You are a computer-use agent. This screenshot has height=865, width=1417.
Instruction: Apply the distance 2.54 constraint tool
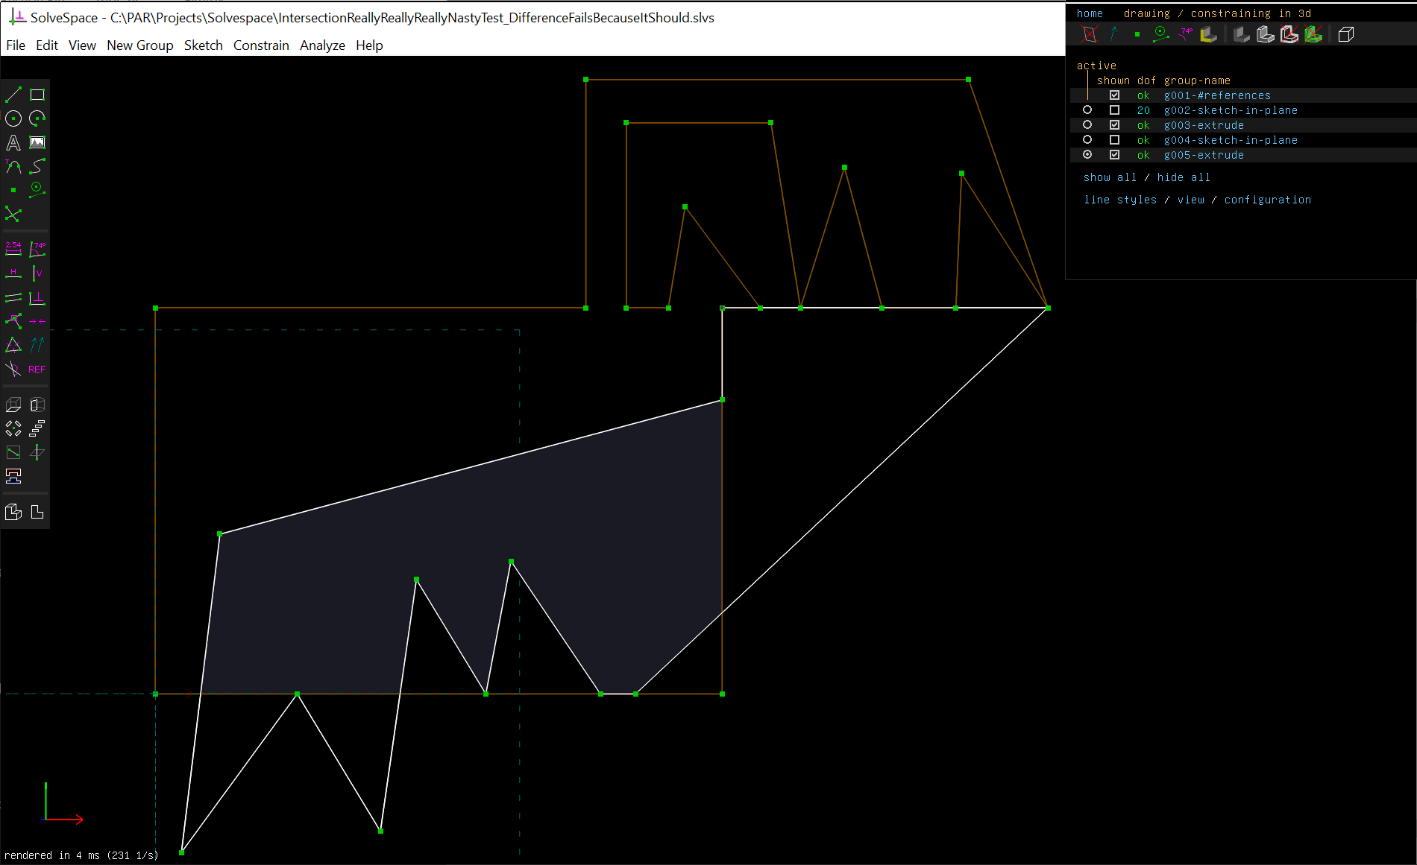point(13,248)
